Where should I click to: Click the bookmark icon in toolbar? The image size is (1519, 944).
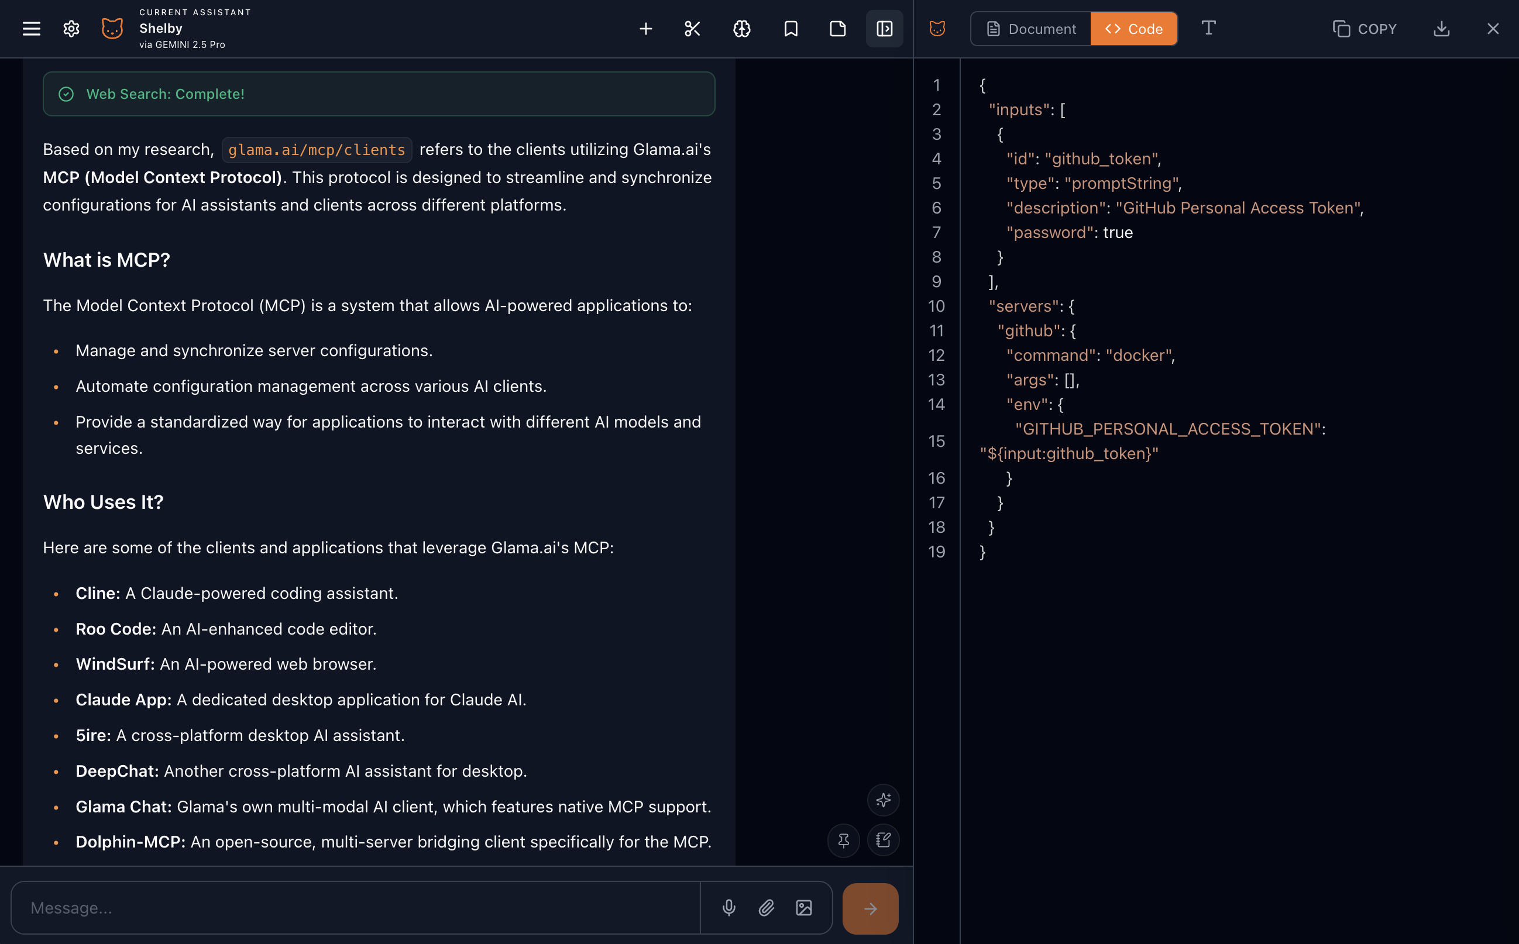click(791, 29)
